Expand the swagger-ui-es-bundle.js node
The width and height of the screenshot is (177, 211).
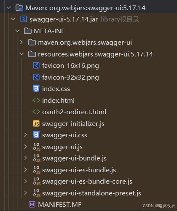point(26,170)
